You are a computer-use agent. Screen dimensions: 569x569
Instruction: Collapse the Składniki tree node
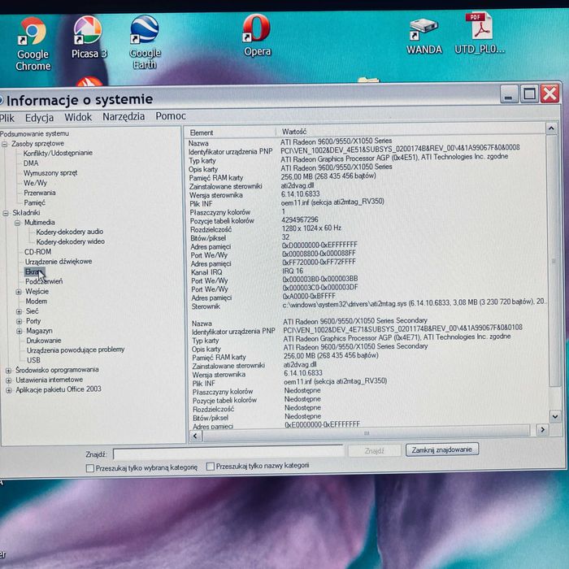pos(6,213)
